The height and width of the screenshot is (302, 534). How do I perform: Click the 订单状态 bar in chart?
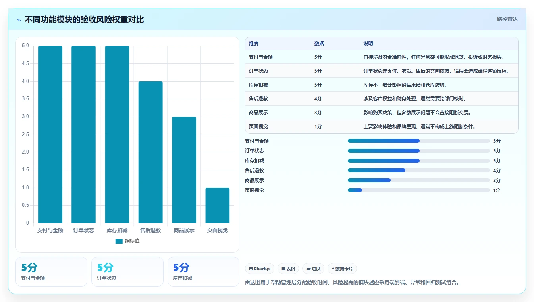point(83,135)
